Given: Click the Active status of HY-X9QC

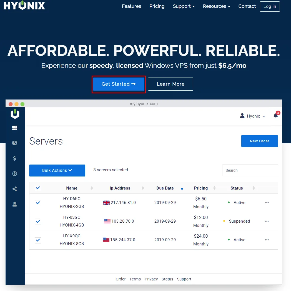Looking at the screenshot, I should pyautogui.click(x=239, y=240).
